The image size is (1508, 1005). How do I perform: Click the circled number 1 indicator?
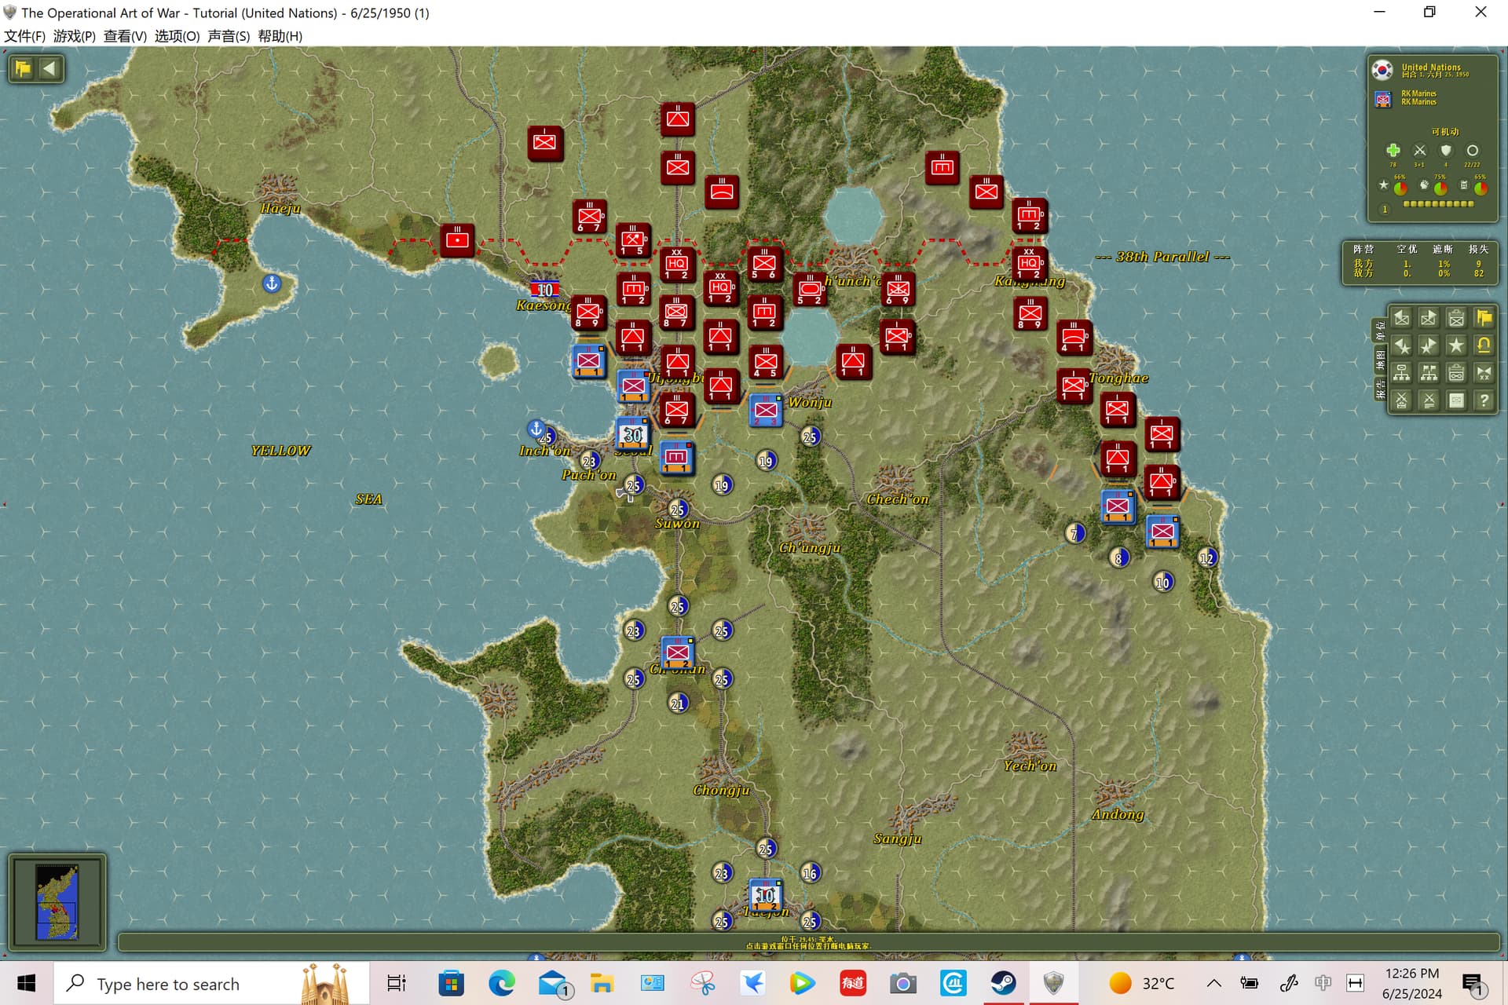coord(1385,210)
